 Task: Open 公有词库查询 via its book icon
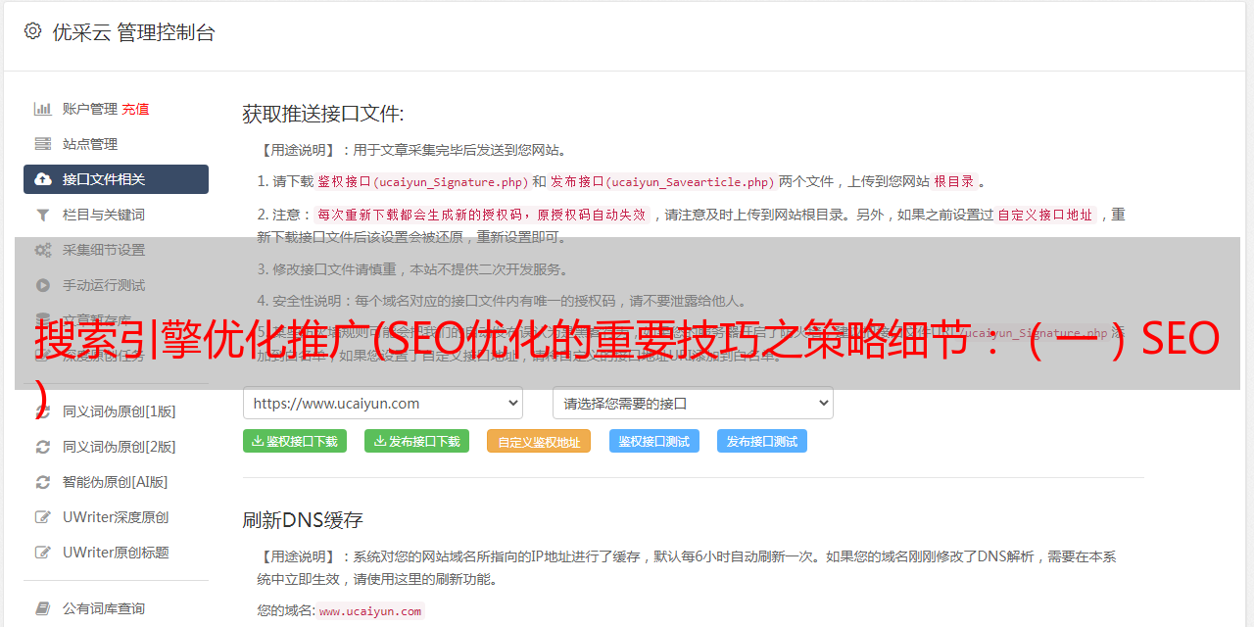(x=42, y=608)
